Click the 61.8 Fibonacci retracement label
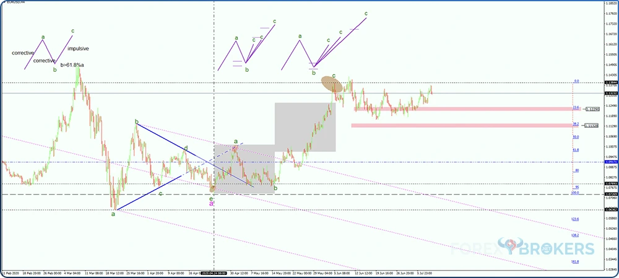 pos(575,150)
